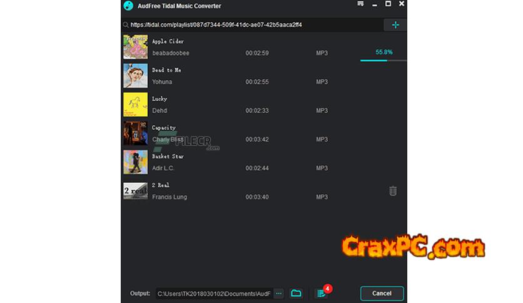Maximize the AudFree converter window
The width and height of the screenshot is (523, 303).
388,4
